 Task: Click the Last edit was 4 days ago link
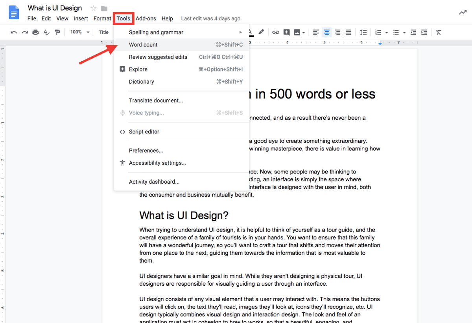[x=210, y=18]
